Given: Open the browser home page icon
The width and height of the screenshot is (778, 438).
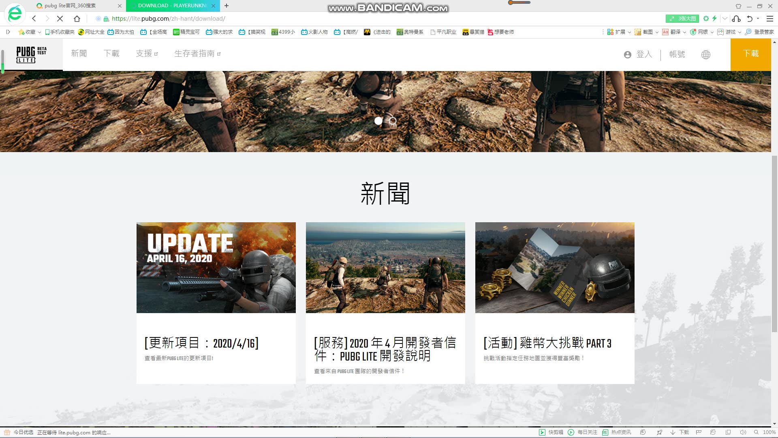Looking at the screenshot, I should (77, 19).
